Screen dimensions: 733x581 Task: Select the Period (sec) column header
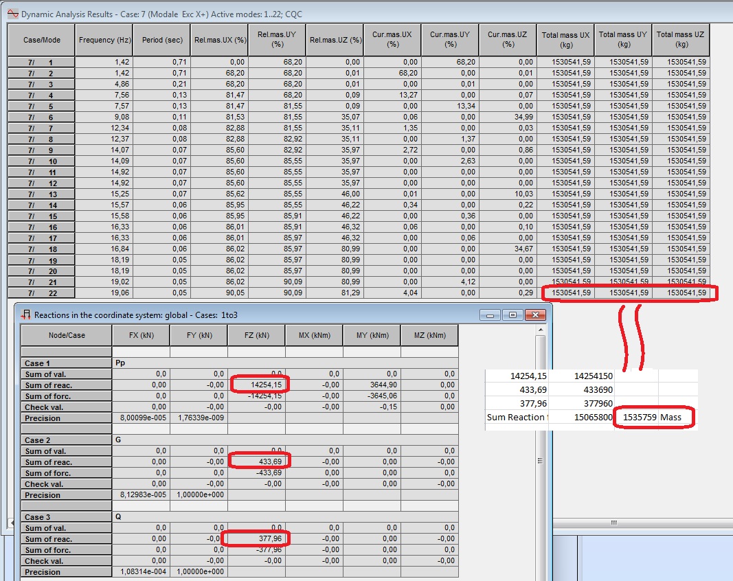click(161, 40)
